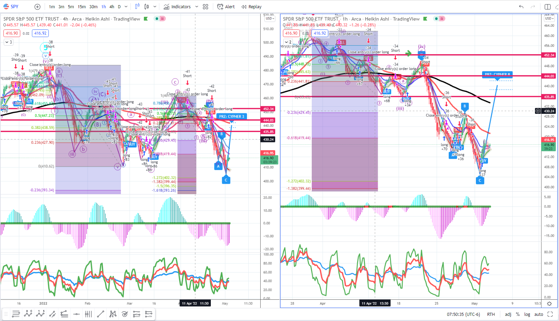The height and width of the screenshot is (321, 559).
Task: Select the 5m timeframe
Action: tap(71, 7)
